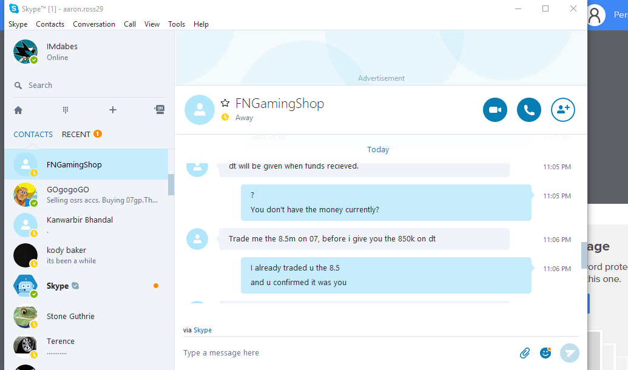The height and width of the screenshot is (370, 628).
Task: Click the IMdabes profile avatar
Action: (25, 52)
